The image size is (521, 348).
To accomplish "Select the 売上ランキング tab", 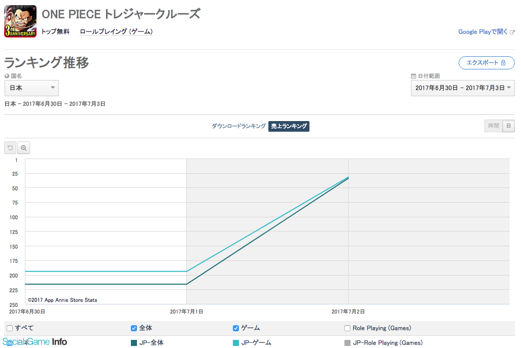I will tap(289, 126).
